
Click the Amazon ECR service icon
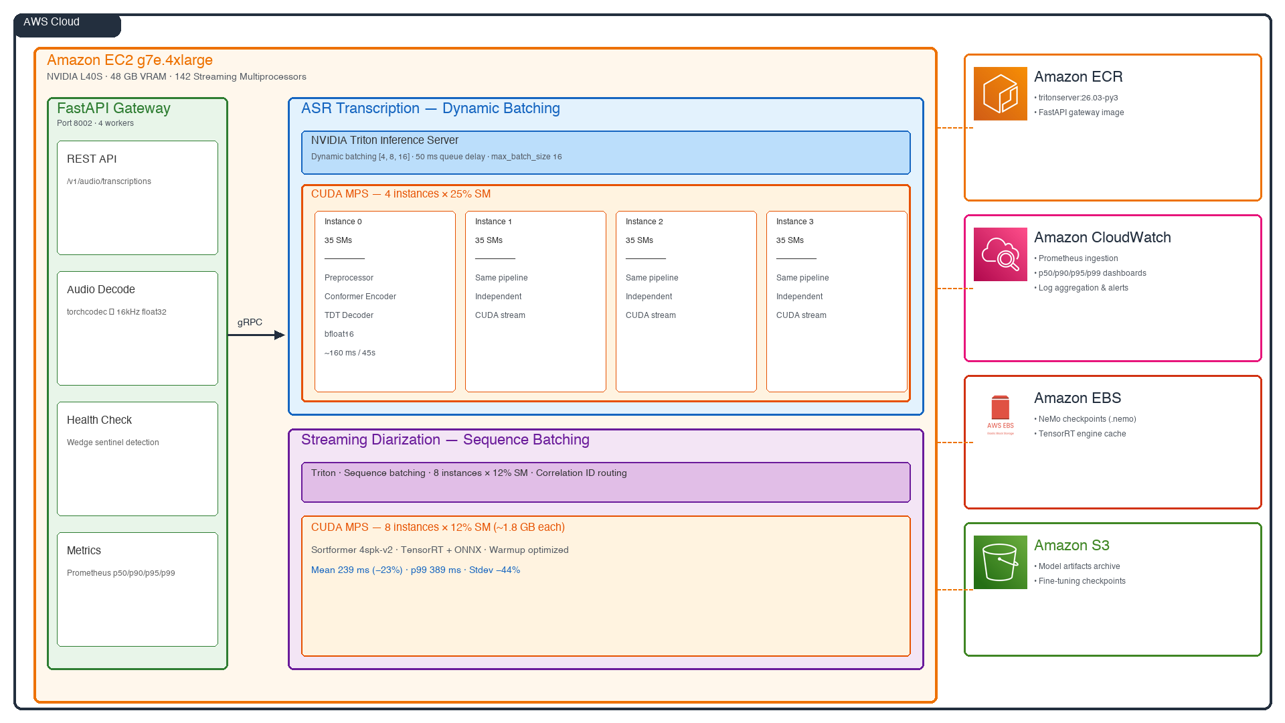(x=1000, y=94)
